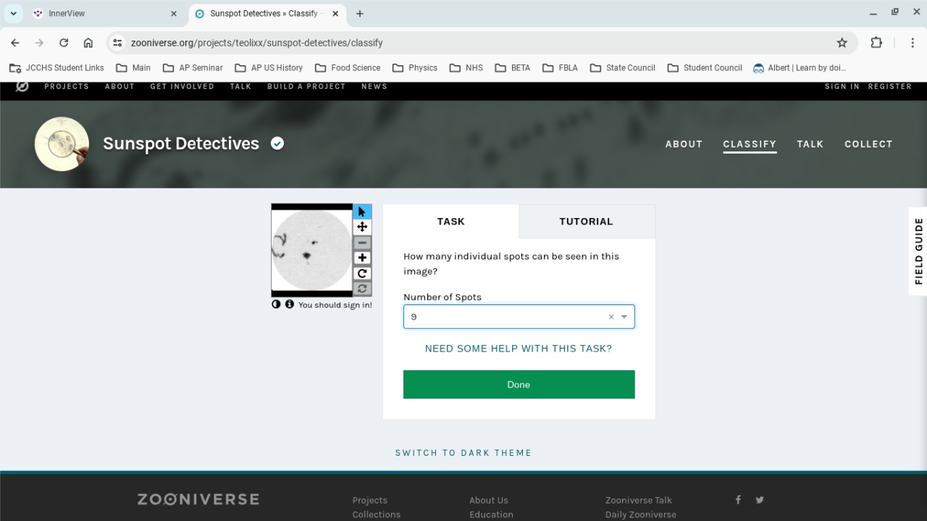Open project TALK page
Viewport: 927px width, 521px height.
810,144
